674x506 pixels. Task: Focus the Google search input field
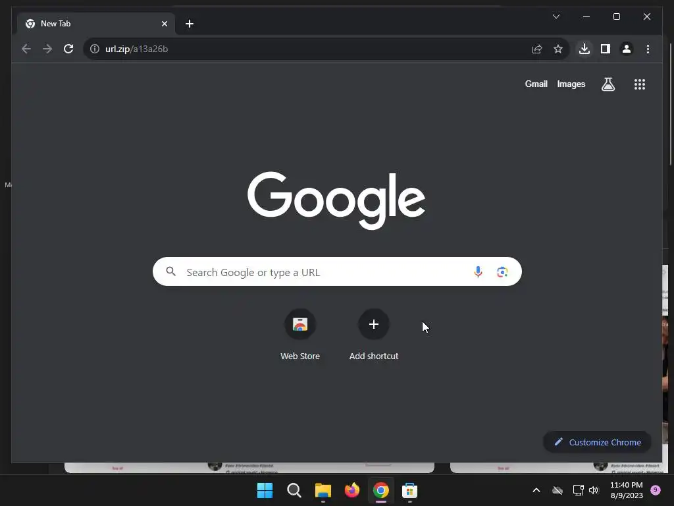[337, 271]
